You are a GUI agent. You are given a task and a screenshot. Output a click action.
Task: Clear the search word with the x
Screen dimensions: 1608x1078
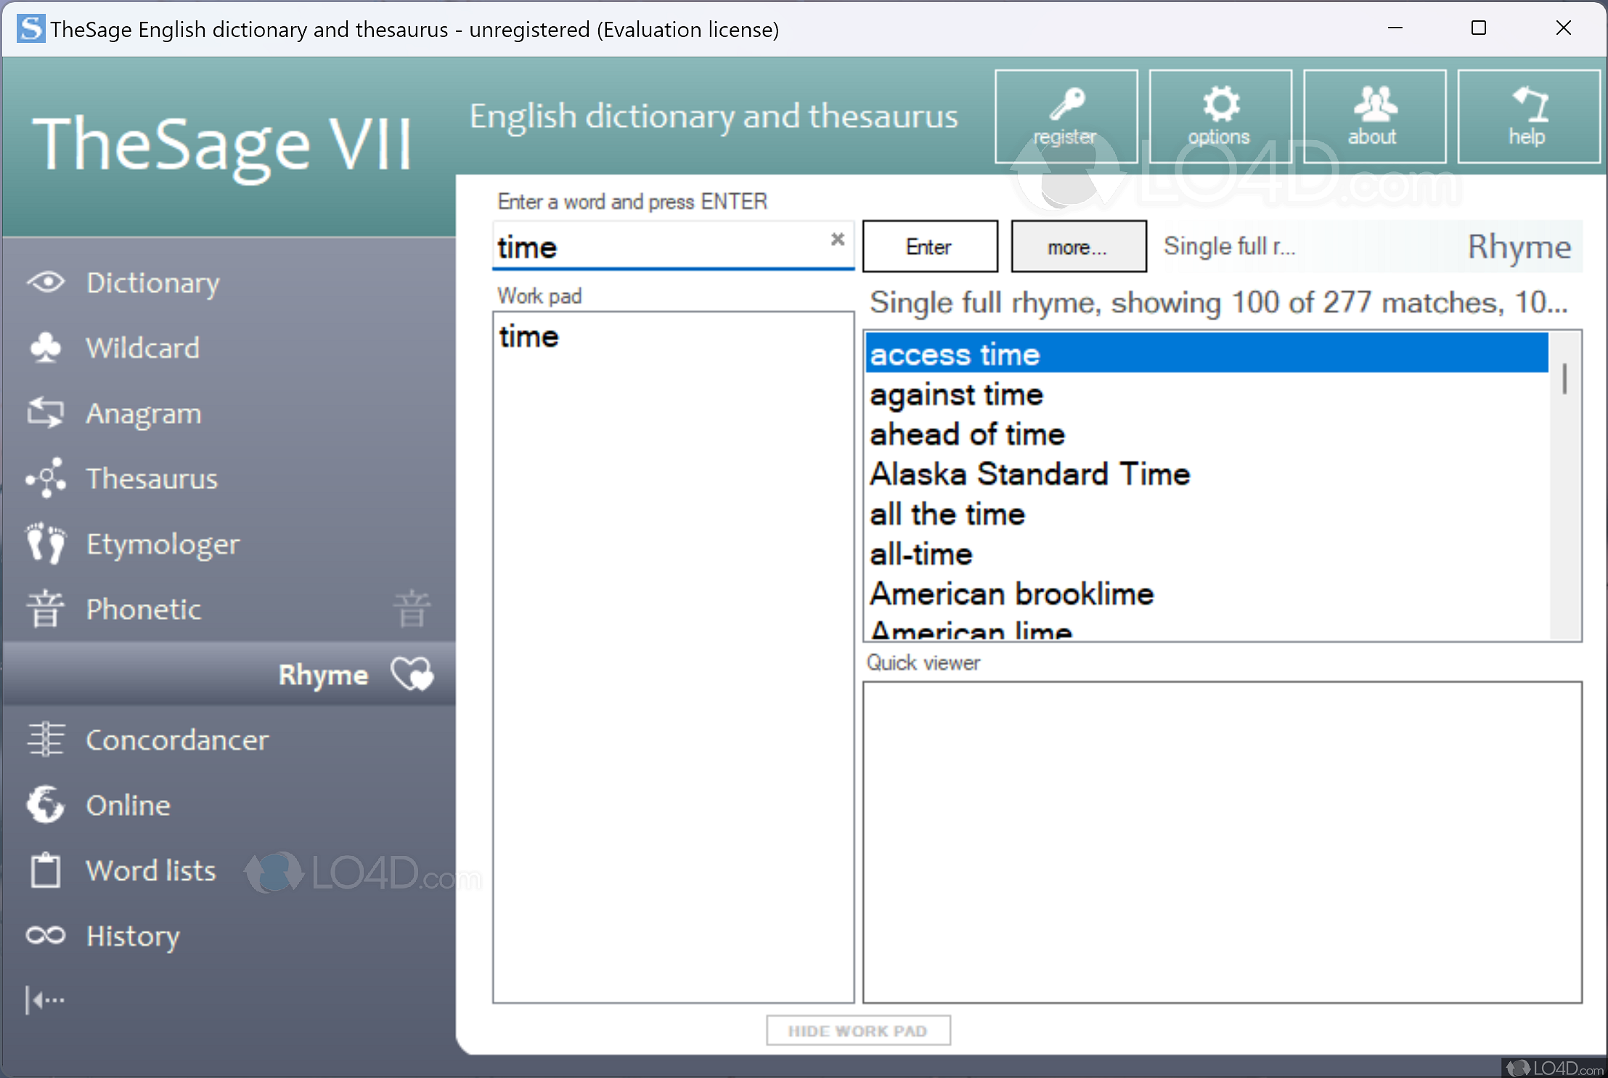[x=838, y=239]
